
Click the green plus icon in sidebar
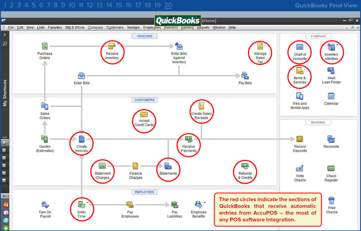point(6,228)
